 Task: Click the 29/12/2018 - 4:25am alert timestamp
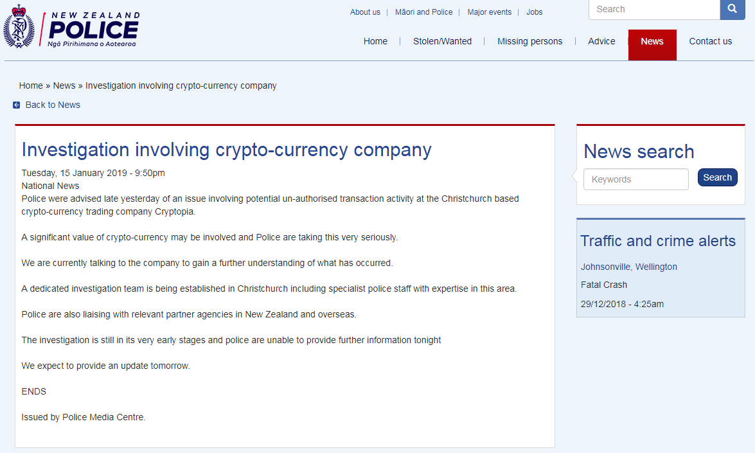pos(622,304)
